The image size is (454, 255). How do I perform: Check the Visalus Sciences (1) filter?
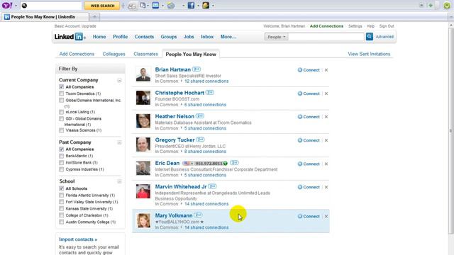click(62, 130)
